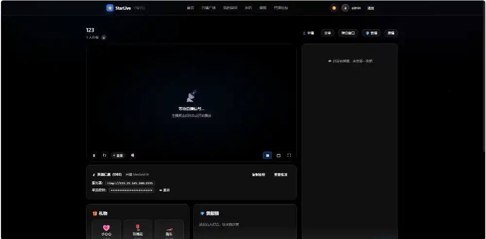Viewport: 486px width, 239px height.
Task: Click the rtmp://119.29.145.108:1935 server address
Action: (x=130, y=183)
